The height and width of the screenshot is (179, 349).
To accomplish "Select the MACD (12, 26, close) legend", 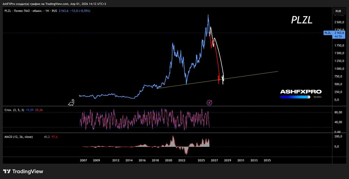I will 19,137.
